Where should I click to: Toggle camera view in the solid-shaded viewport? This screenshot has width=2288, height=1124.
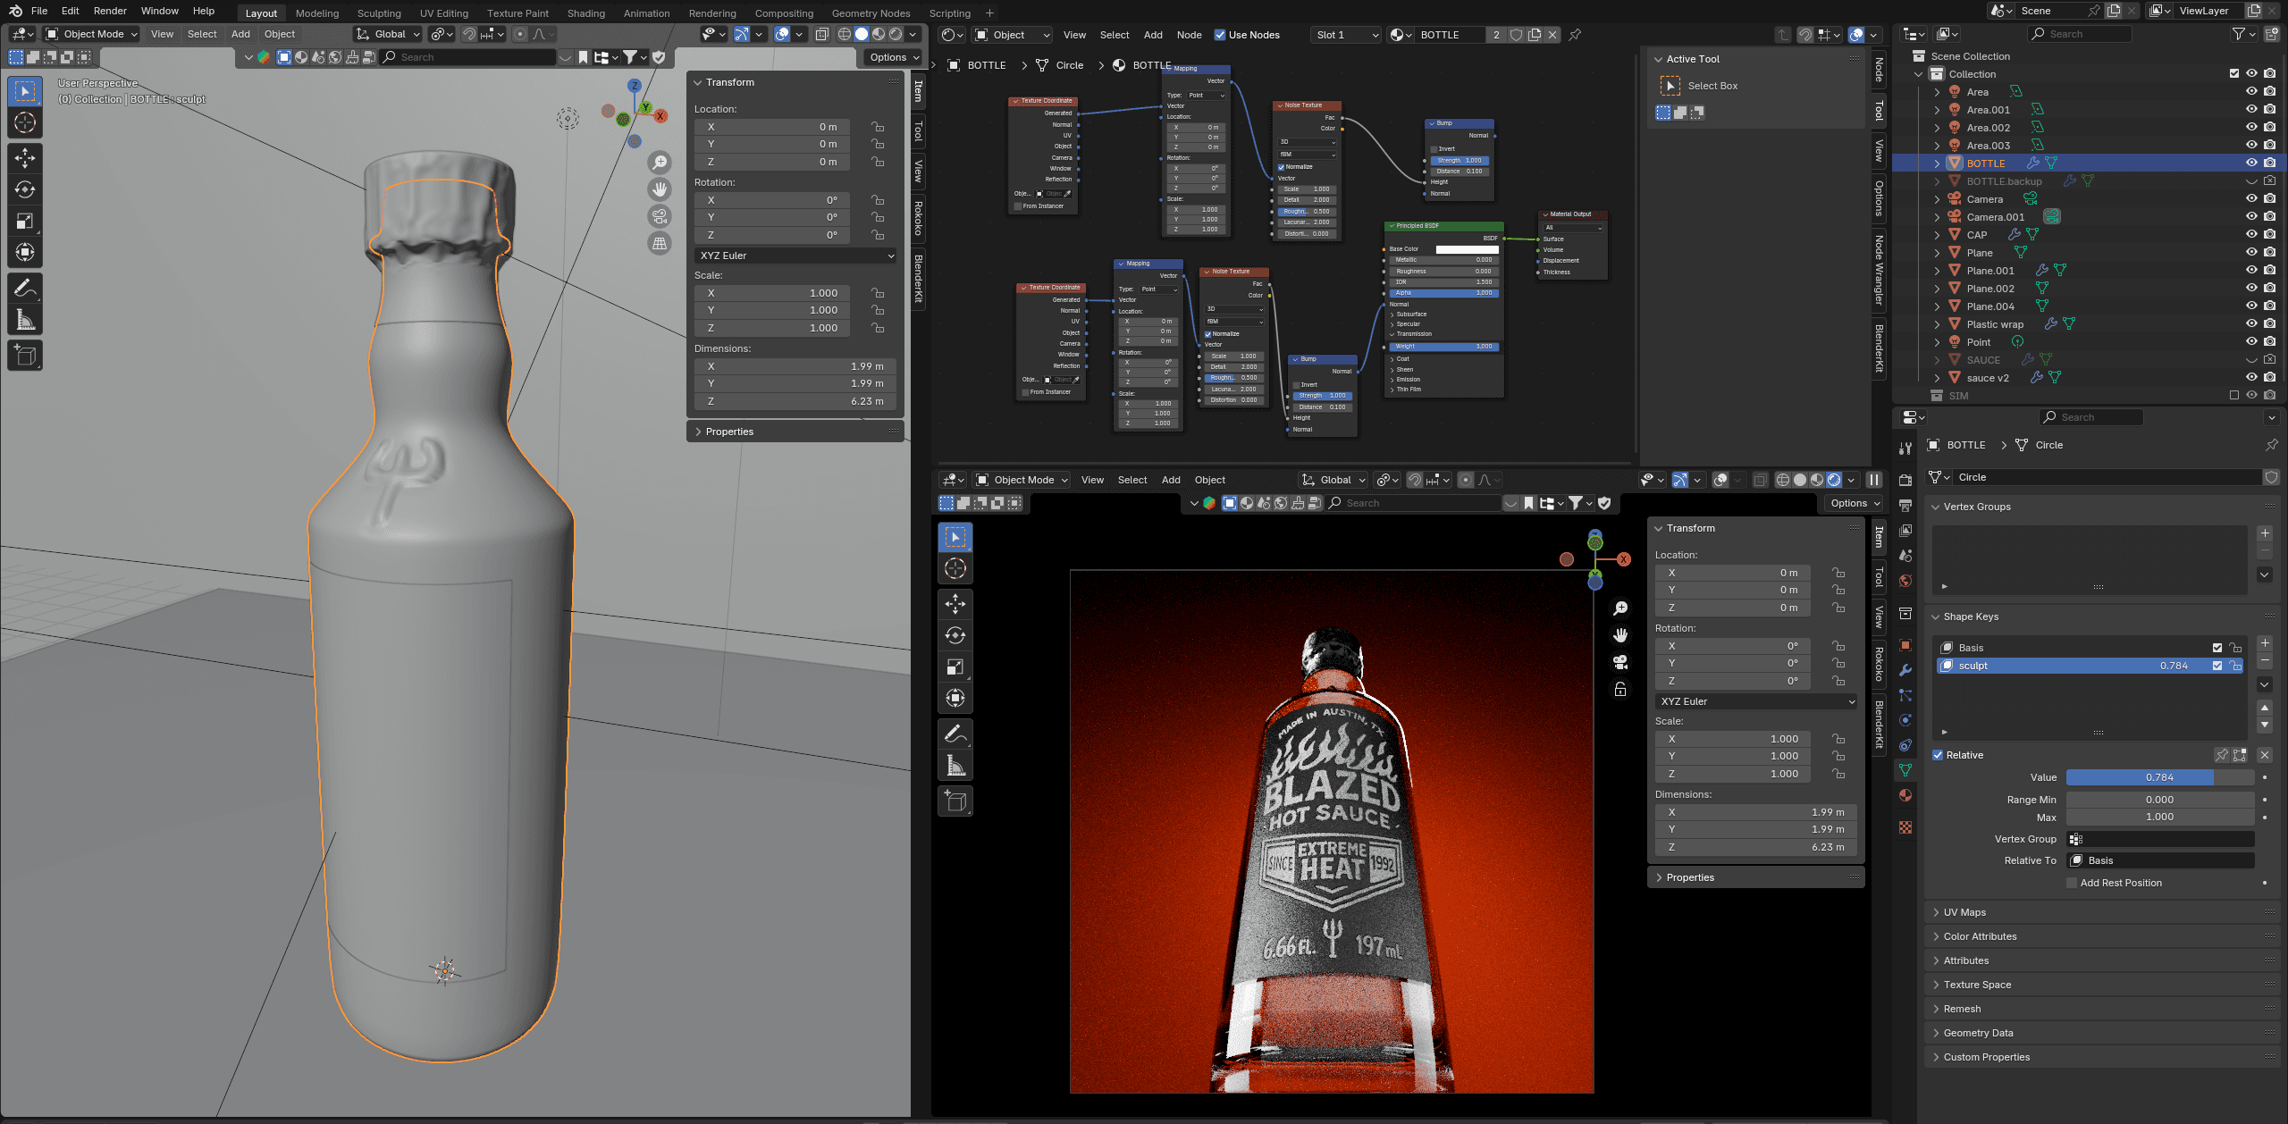coord(660,216)
